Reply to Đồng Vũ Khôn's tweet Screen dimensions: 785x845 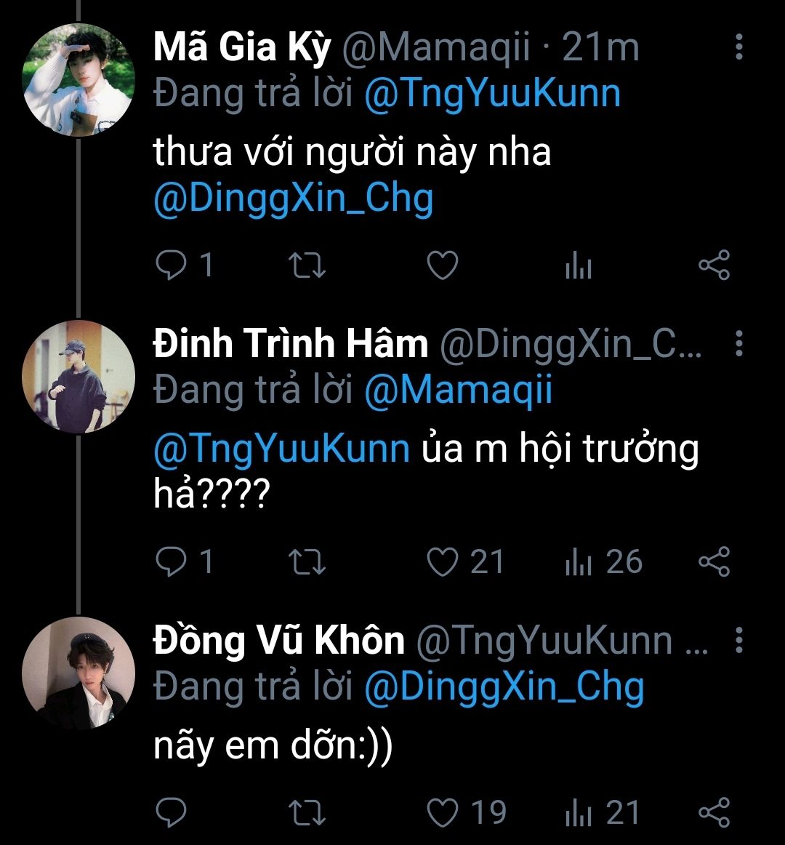click(x=172, y=812)
